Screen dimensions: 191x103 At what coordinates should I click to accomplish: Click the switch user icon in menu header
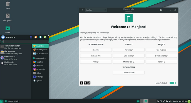pyautogui.click(x=40, y=37)
